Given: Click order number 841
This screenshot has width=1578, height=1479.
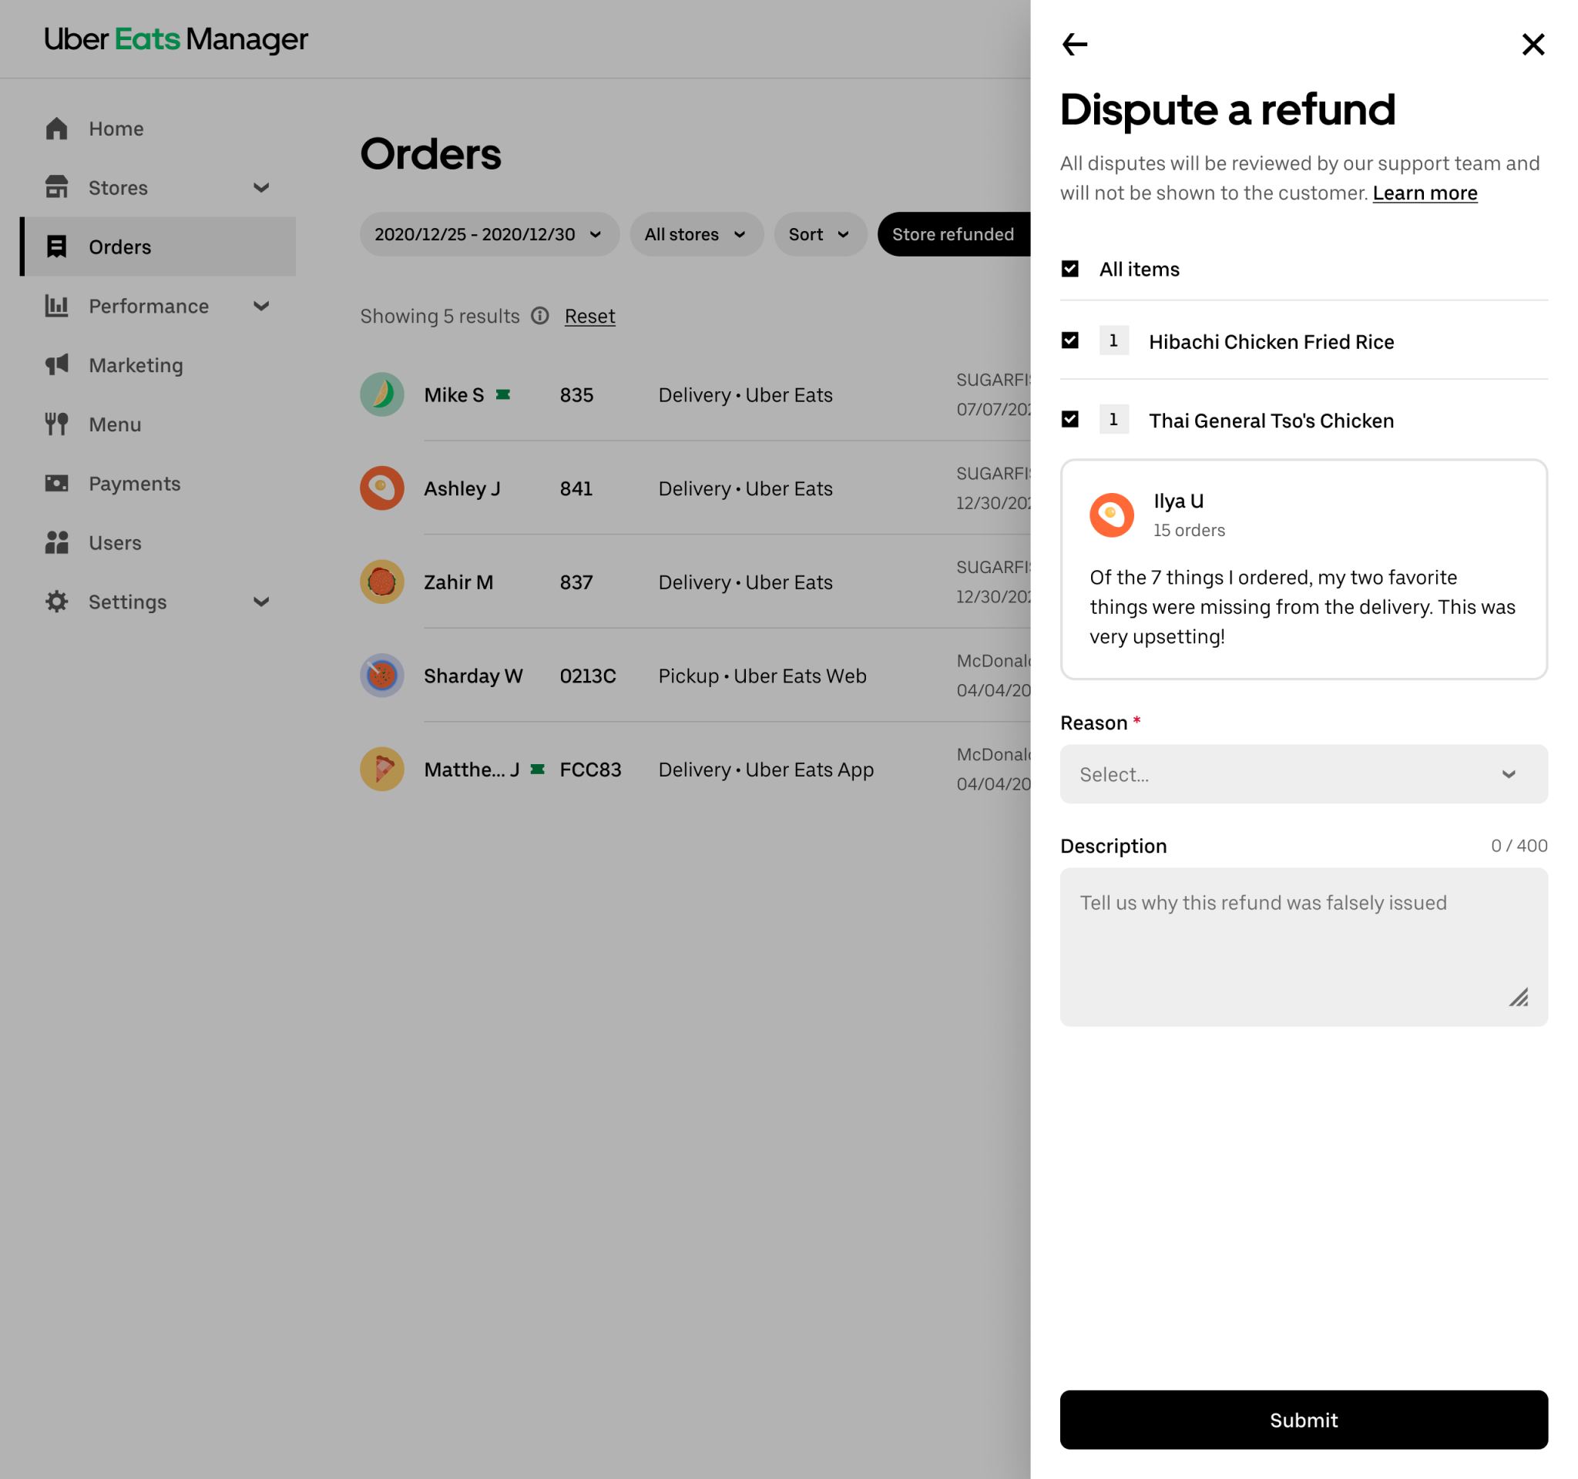Looking at the screenshot, I should (x=576, y=488).
